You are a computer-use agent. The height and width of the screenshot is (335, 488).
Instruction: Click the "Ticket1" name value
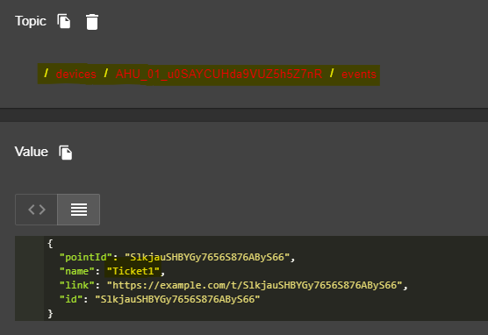[133, 271]
